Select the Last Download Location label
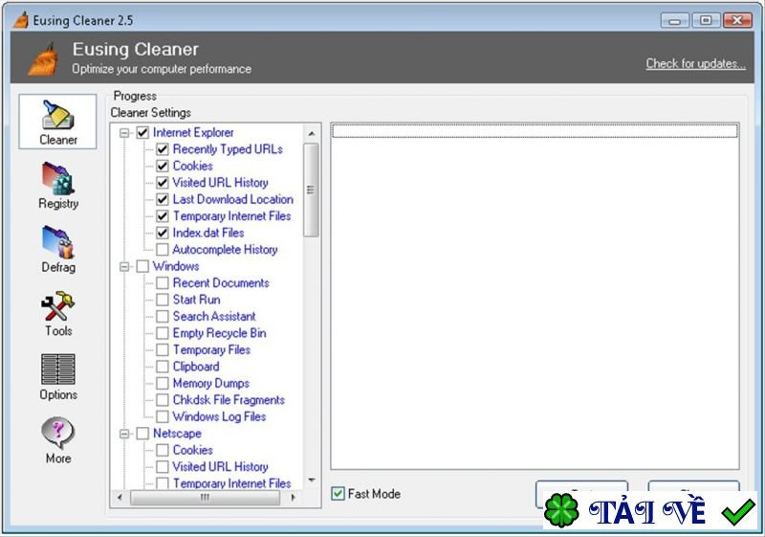The height and width of the screenshot is (537, 765). tap(233, 199)
